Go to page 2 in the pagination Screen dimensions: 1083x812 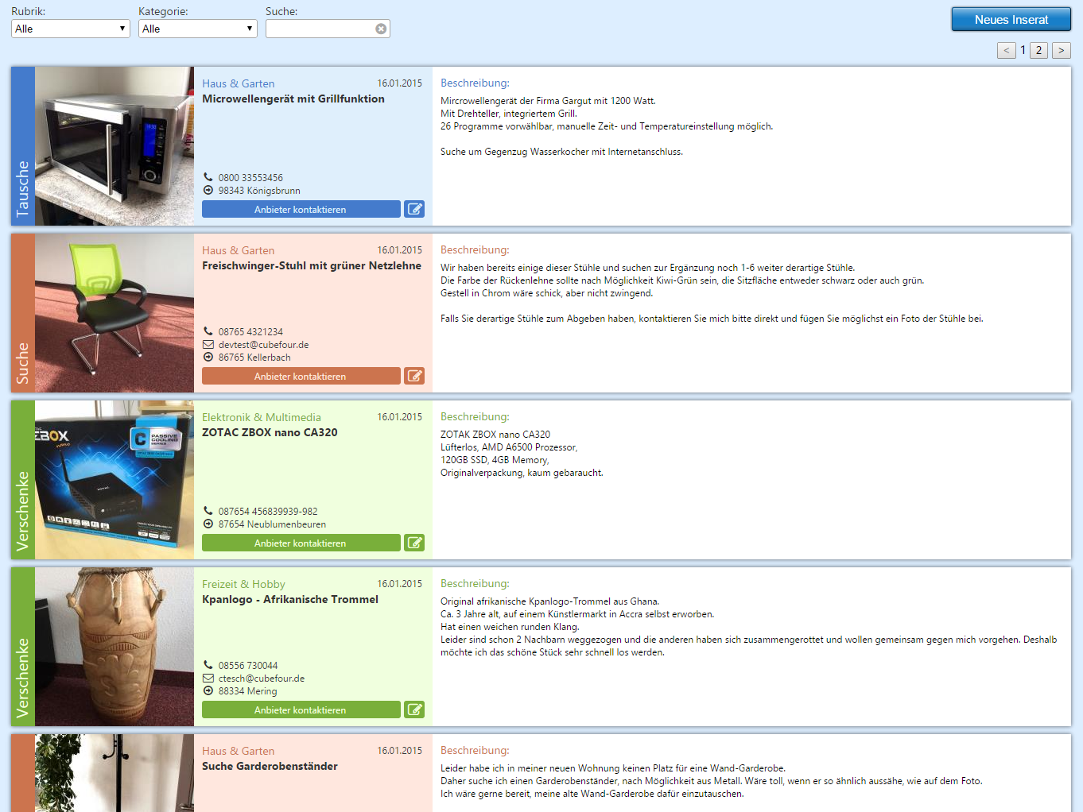[1038, 50]
